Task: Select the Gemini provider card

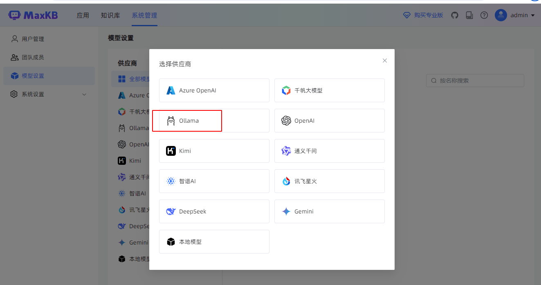Action: tap(329, 211)
